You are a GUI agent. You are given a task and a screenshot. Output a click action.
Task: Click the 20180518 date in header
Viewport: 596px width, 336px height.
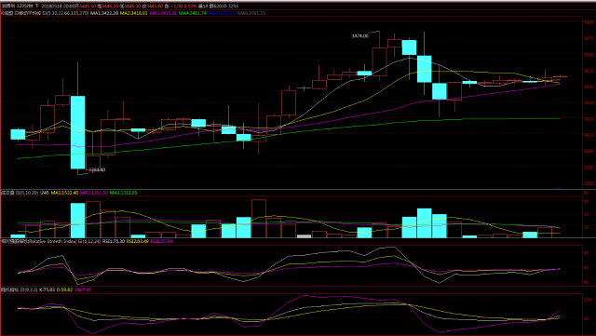click(x=51, y=7)
